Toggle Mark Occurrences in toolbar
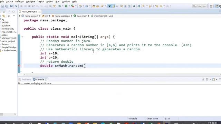221x124 pixels. (x=114, y=6)
